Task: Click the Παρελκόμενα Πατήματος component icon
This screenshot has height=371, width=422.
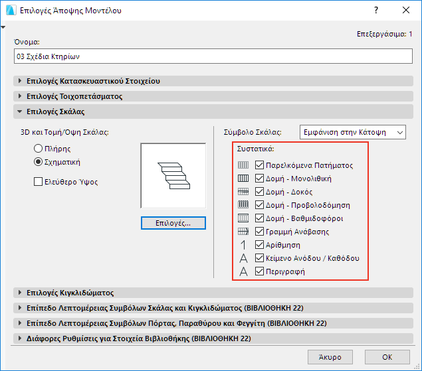Action: tap(243, 165)
